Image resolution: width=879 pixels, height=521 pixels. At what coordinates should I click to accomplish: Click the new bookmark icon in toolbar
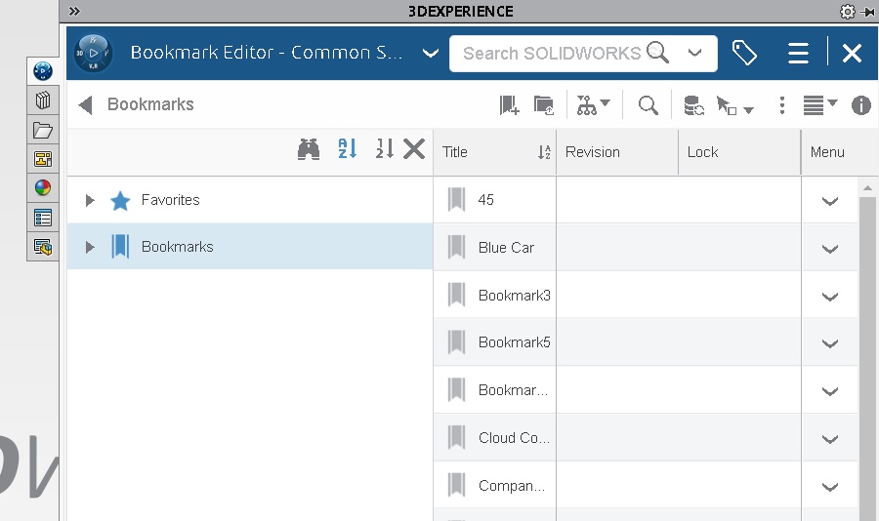(509, 105)
